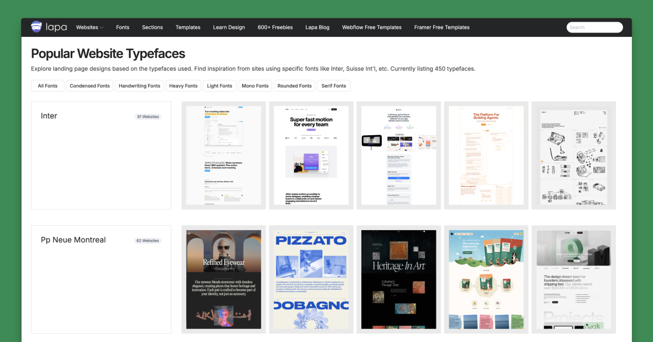Open the 600+ Freebies page
653x342 pixels.
tap(275, 27)
